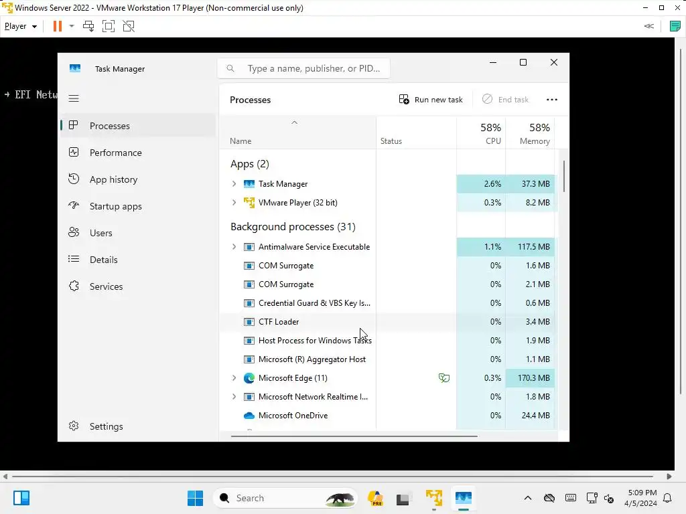Open the Task Manager hamburger navigation menu
Viewport: 686px width, 514px height.
[x=74, y=98]
